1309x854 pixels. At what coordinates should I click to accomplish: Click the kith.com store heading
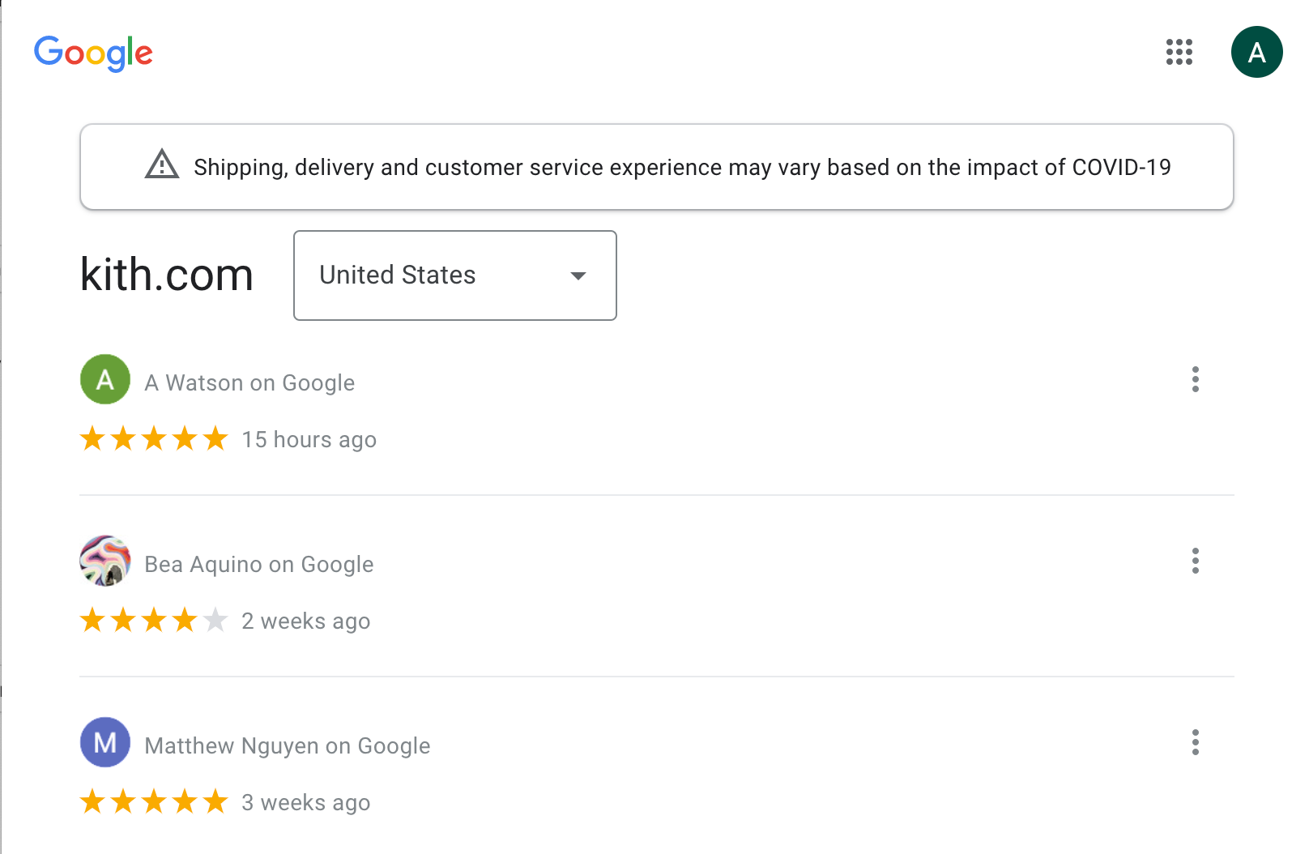click(x=167, y=275)
